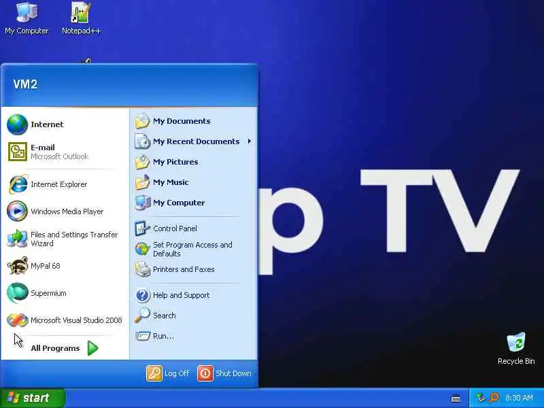Click the My Pictures label

coord(175,162)
